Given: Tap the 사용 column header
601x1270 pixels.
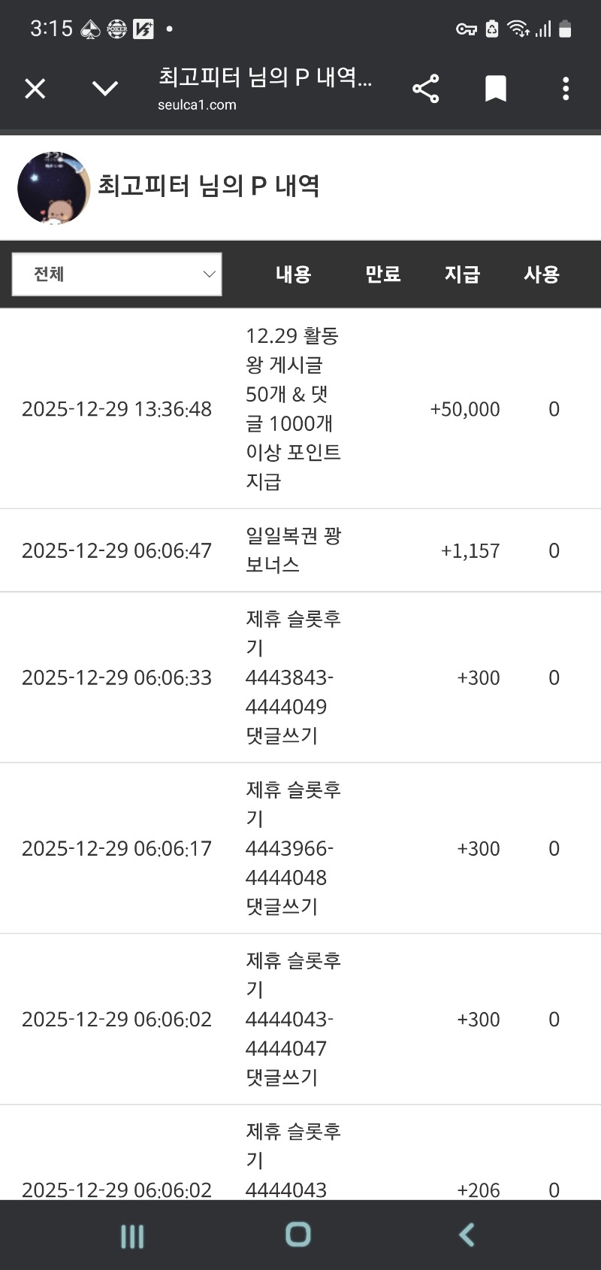Looking at the screenshot, I should [x=542, y=274].
